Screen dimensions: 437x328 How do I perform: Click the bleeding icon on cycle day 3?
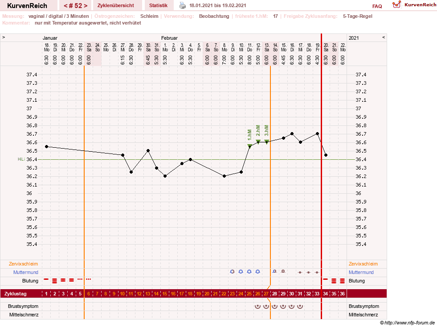point(63,280)
